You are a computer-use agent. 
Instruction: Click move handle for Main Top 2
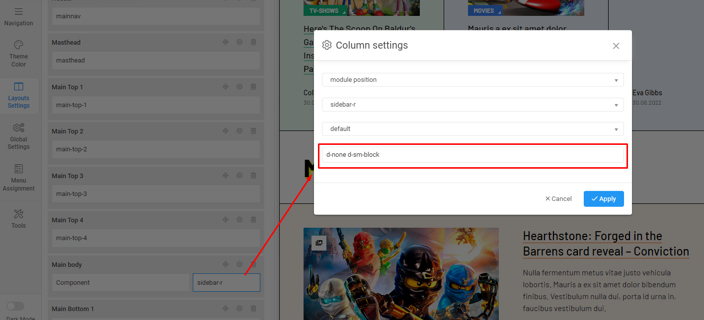pyautogui.click(x=226, y=131)
